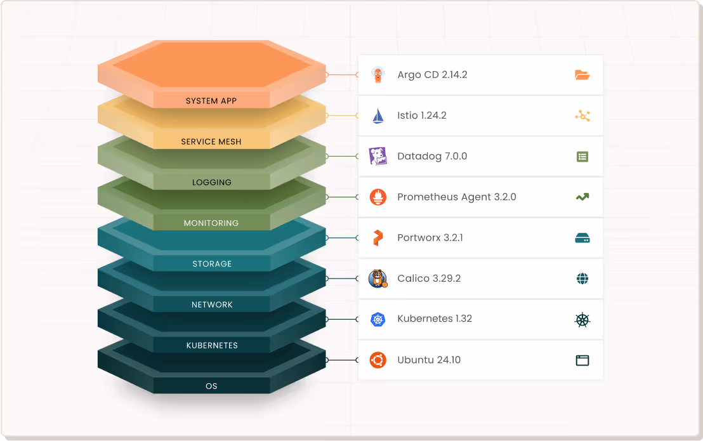
Task: Click the Calico 3.29.2 label
Action: pyautogui.click(x=429, y=279)
